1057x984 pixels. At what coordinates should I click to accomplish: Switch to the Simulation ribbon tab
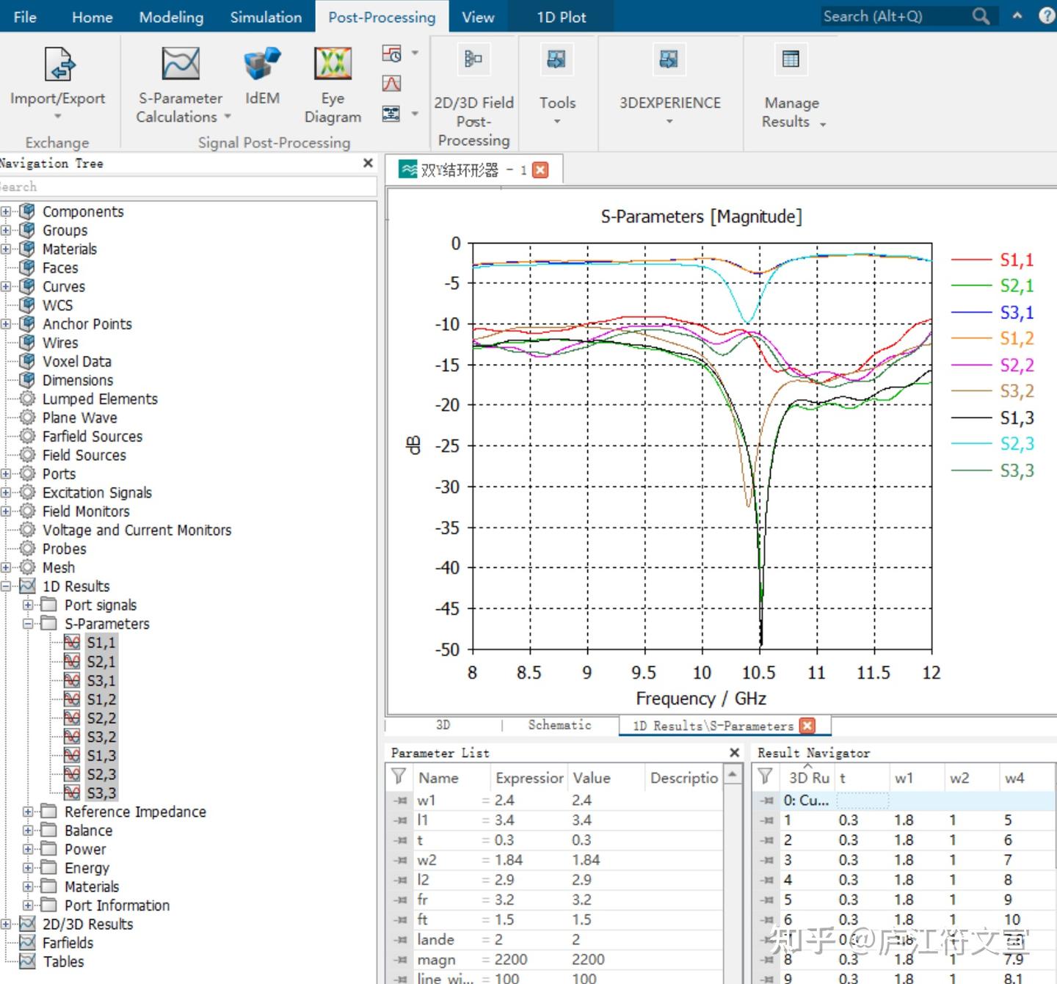click(266, 17)
